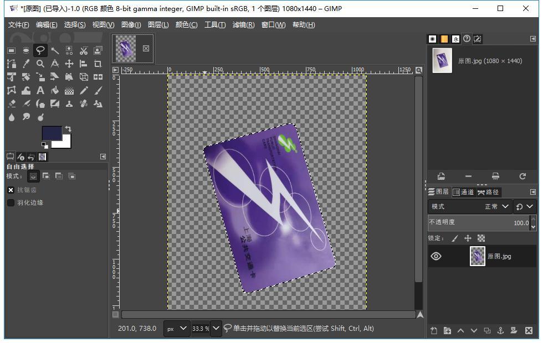This screenshot has width=543, height=343.
Task: Click the Anchor floating layer icon
Action: (500, 331)
